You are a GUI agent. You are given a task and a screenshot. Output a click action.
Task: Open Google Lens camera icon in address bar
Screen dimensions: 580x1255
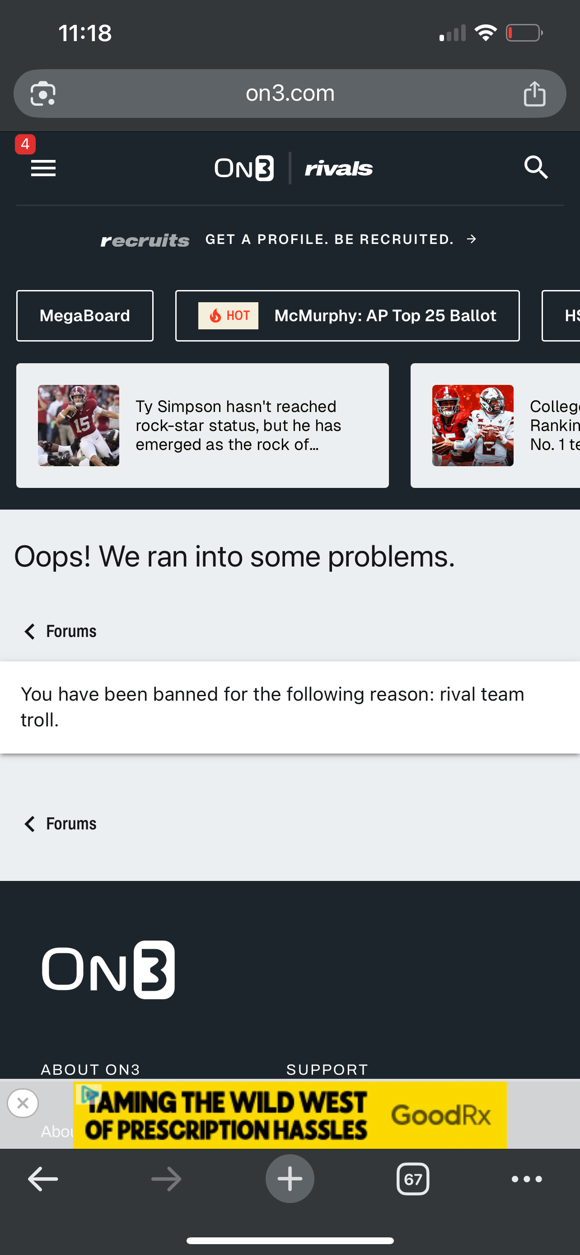[x=43, y=94]
